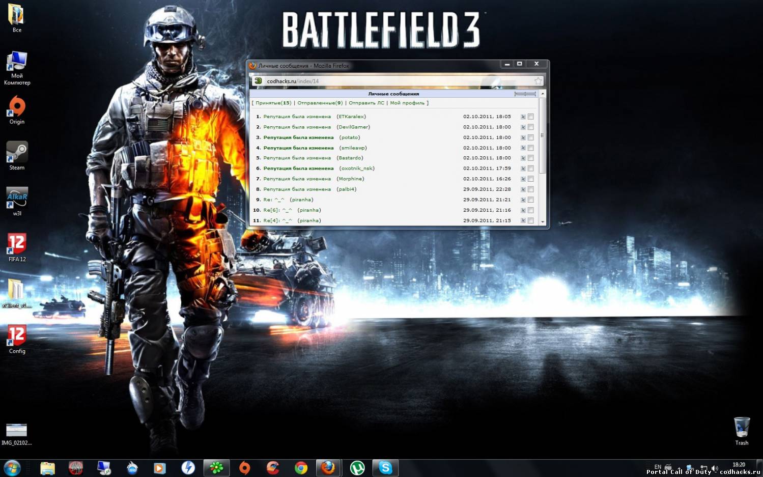Delete message from DevilGamer with X icon

pos(523,127)
